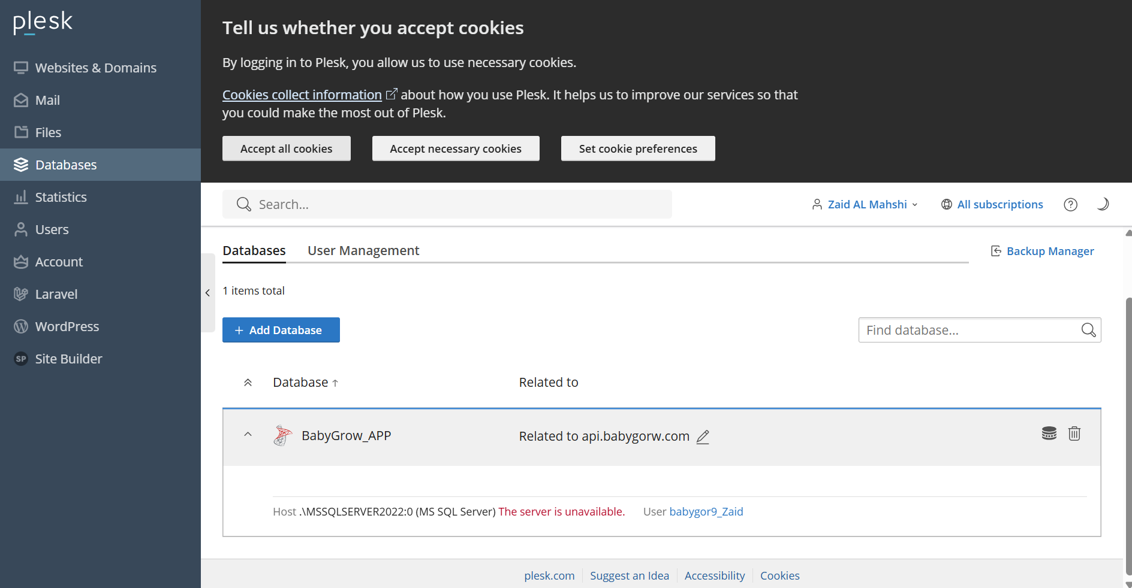The height and width of the screenshot is (588, 1132).
Task: Accept necessary cookies only
Action: [x=456, y=148]
